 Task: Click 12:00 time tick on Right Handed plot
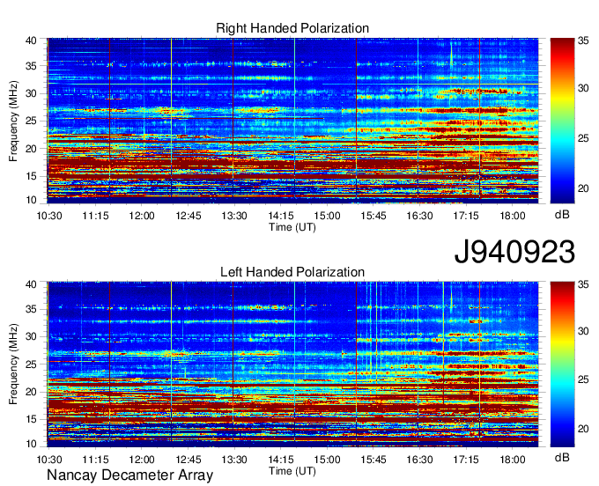point(142,216)
